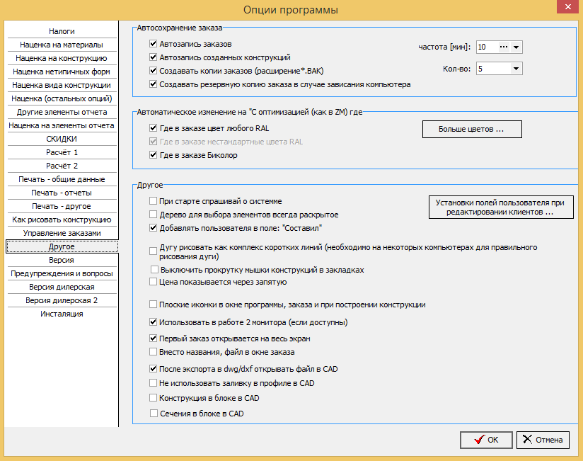Viewport: 583px width, 461px height.
Task: Open the Налоги section
Action: 62,31
